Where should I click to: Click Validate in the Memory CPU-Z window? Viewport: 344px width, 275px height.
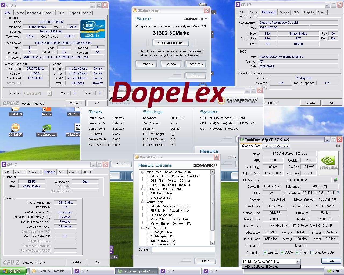(x=76, y=262)
